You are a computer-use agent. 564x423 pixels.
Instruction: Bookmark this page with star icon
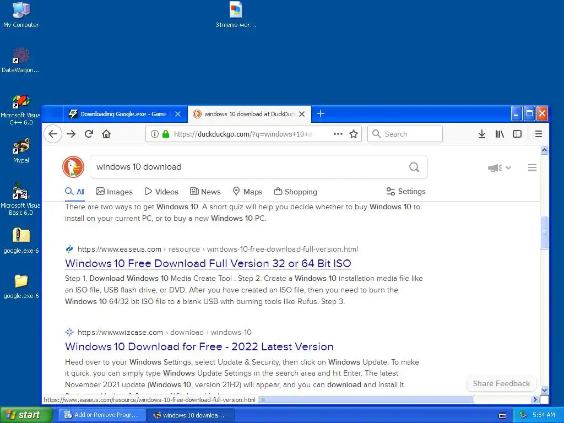tap(354, 134)
